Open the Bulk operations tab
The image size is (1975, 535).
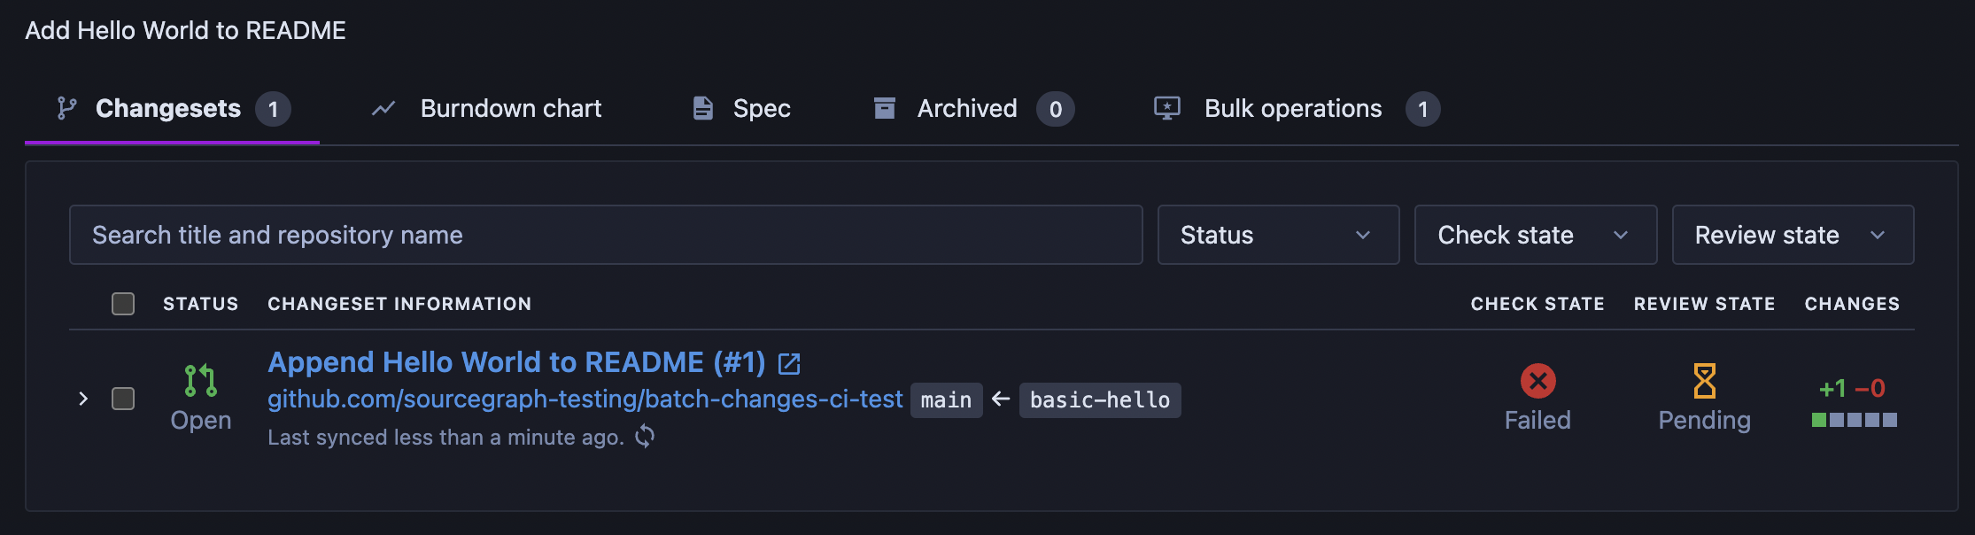[1297, 109]
